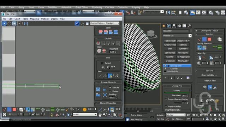The width and height of the screenshot is (226, 127).
Task: Click the Edit Normals modifier button
Action: 170,53
